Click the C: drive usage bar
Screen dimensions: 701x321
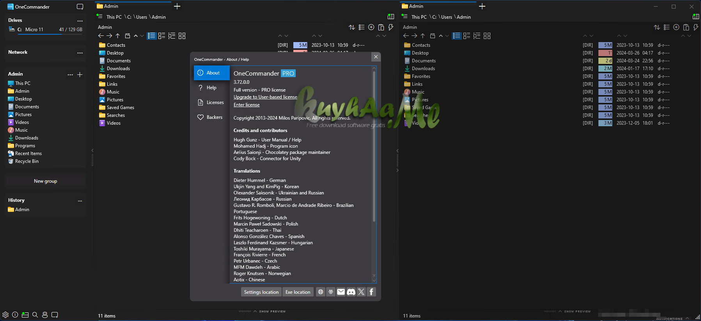tap(50, 35)
